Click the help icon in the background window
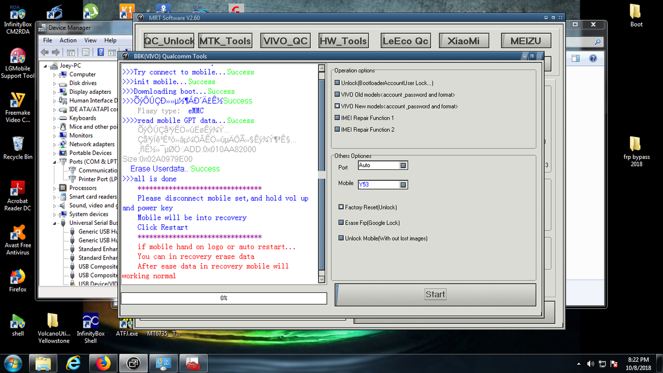 click(x=593, y=59)
